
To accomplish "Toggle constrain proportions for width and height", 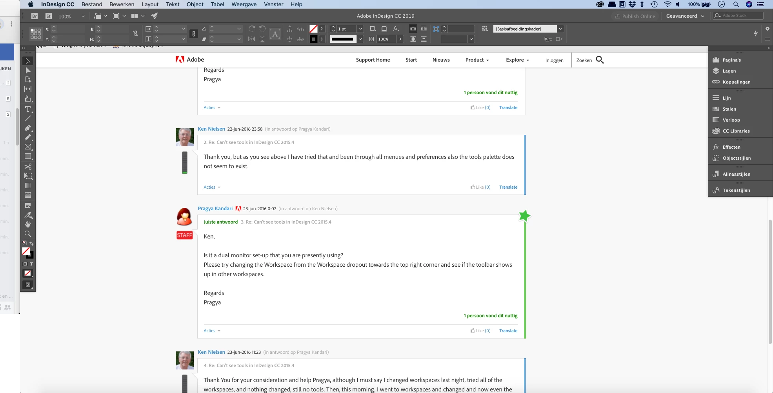I will (136, 34).
